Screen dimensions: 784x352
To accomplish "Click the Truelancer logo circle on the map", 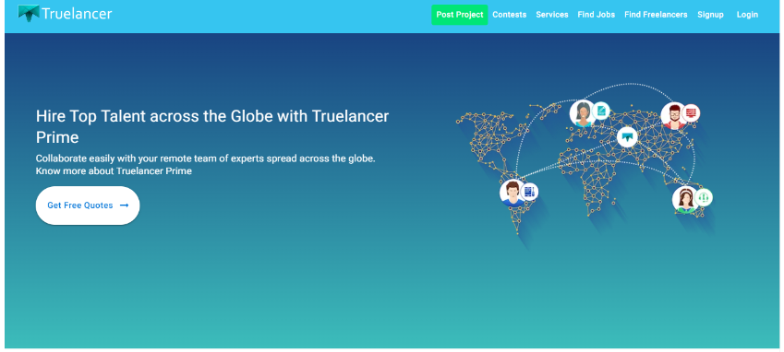I will pyautogui.click(x=627, y=136).
